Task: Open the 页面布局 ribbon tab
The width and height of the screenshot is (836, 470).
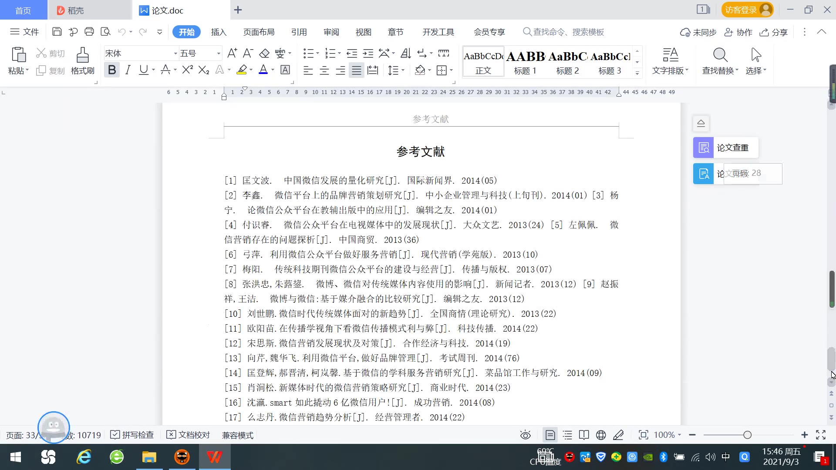Action: (x=259, y=32)
